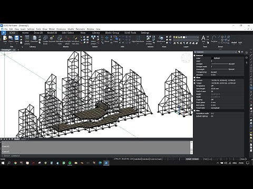253x189 pixels.
Task: Switch to the Draw 2D ribbon tab
Action: tap(38, 33)
